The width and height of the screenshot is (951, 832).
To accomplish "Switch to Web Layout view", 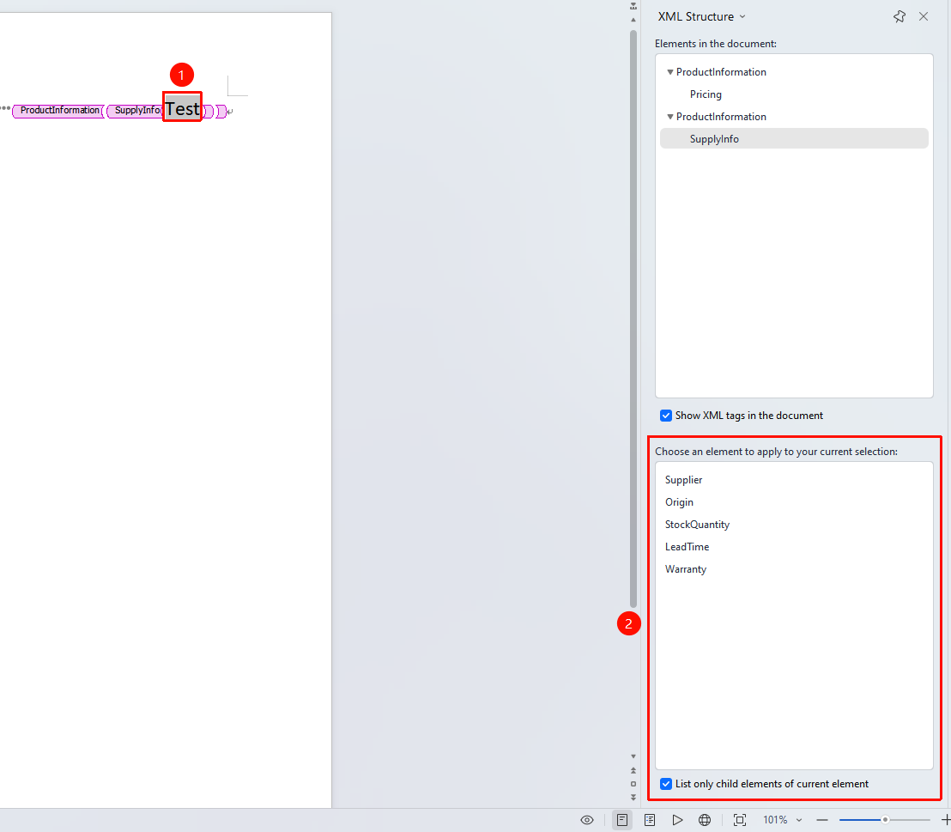I will coord(704,820).
